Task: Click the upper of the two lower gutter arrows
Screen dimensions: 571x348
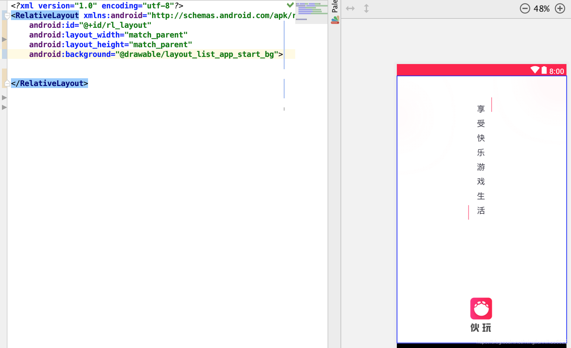Action: [4, 97]
